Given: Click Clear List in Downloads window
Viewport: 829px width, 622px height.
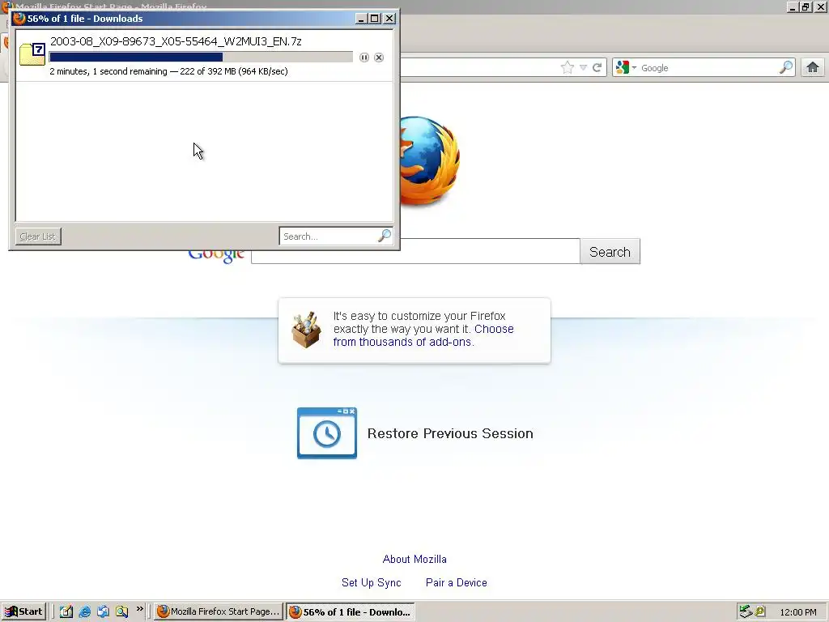Looking at the screenshot, I should [38, 236].
